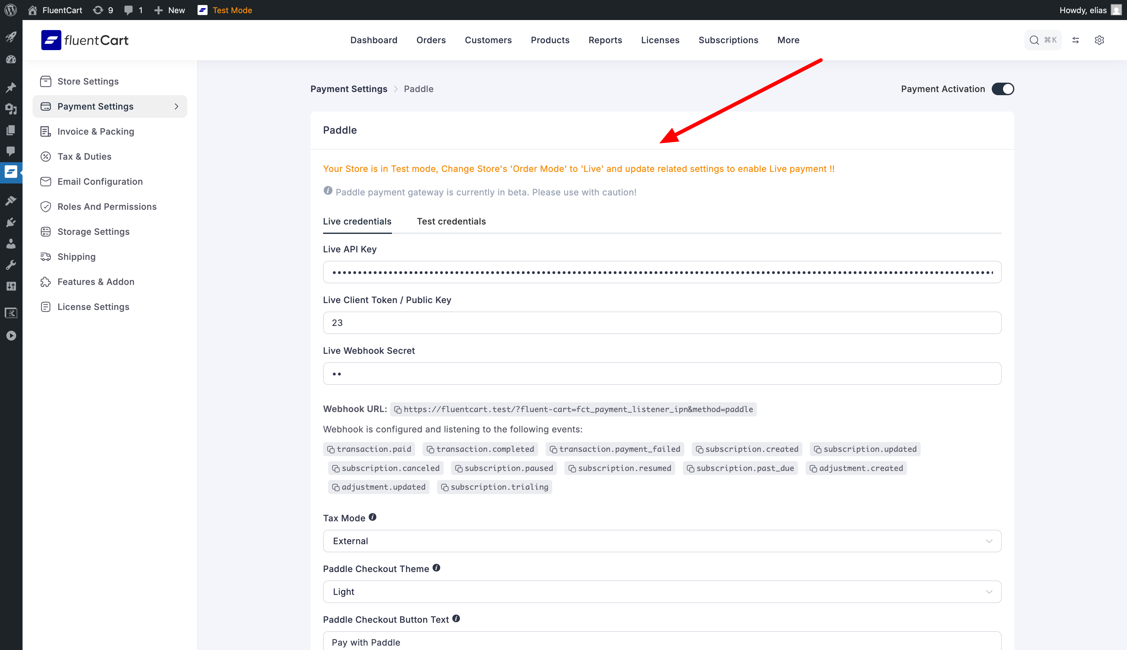
Task: Click the fluentCart logo
Action: coord(85,40)
